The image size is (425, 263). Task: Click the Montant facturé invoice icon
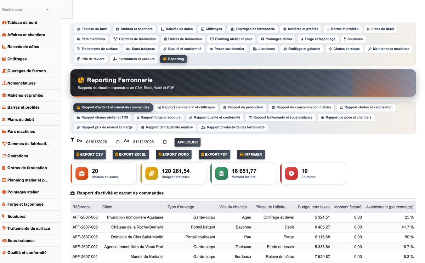(221, 173)
